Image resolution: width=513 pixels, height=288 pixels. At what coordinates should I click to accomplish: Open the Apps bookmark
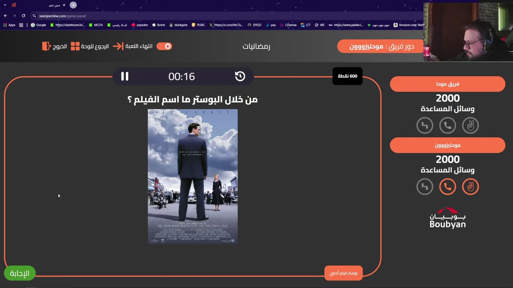[x=9, y=25]
